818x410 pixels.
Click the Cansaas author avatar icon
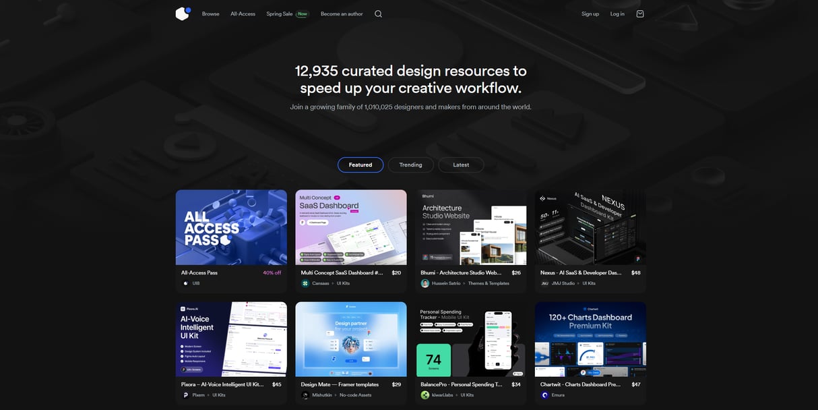tap(305, 283)
